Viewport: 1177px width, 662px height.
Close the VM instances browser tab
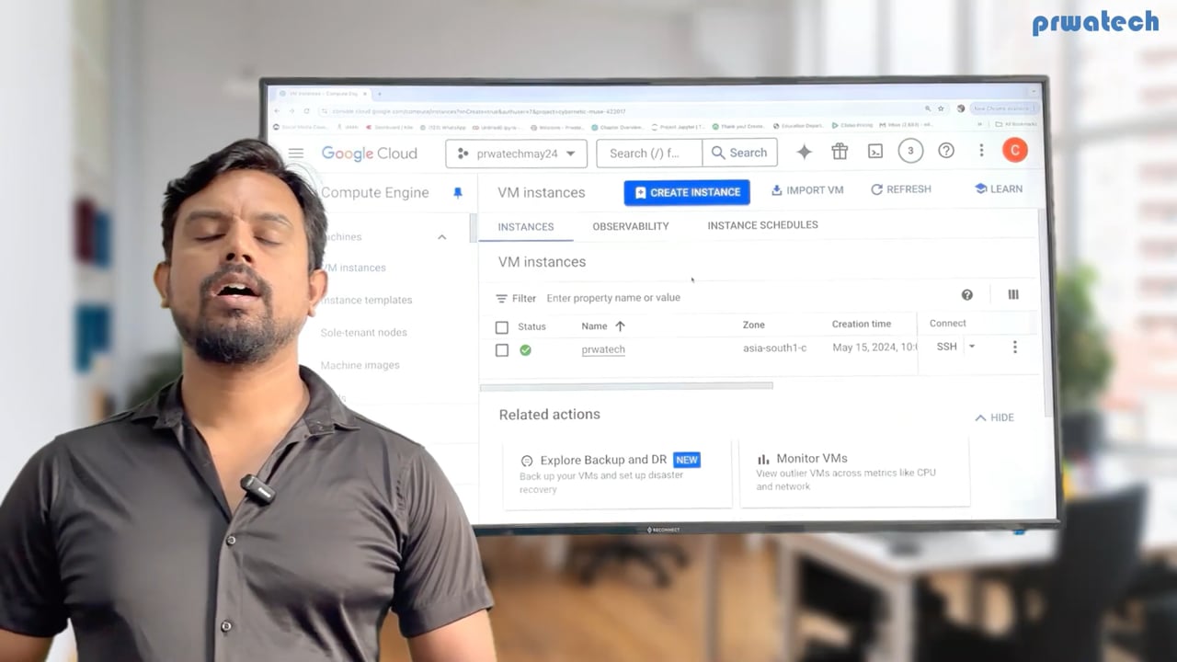click(x=365, y=94)
